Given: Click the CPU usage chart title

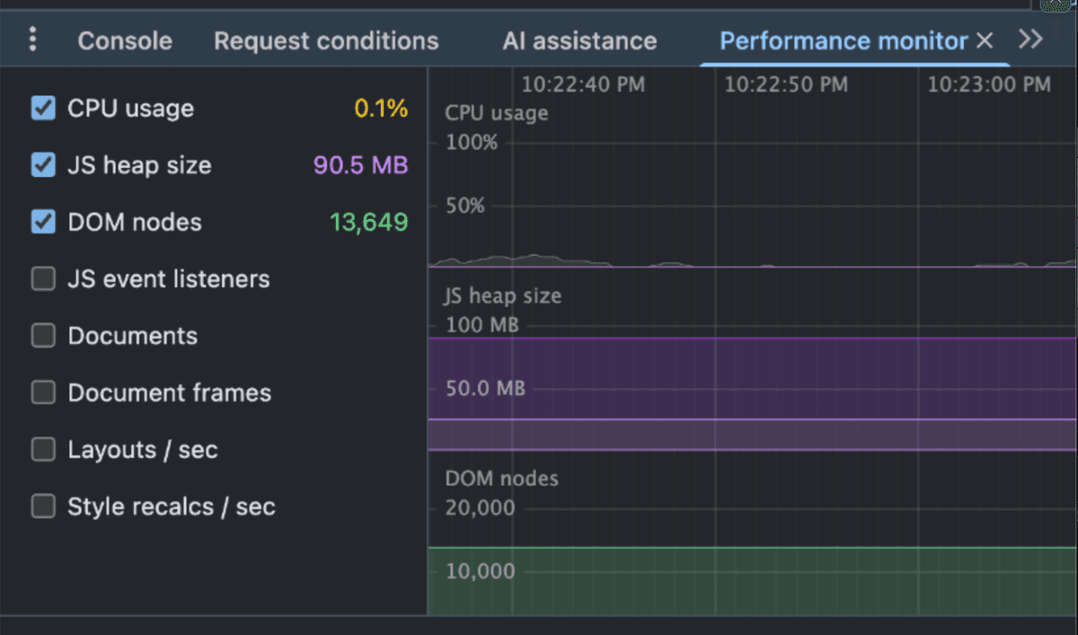Looking at the screenshot, I should pos(497,113).
